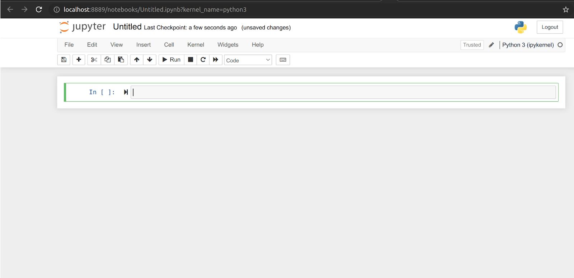
Task: Rename the notebook by clicking Untitled
Action: coord(127,27)
